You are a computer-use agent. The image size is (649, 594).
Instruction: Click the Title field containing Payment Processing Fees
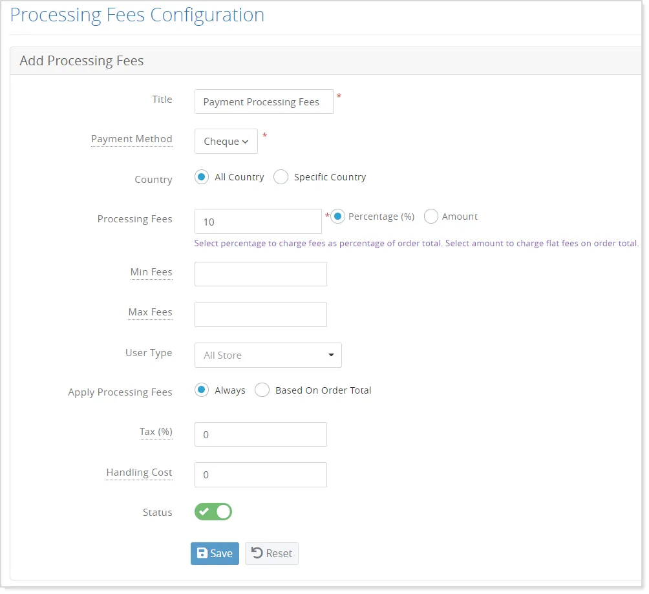[x=264, y=101]
